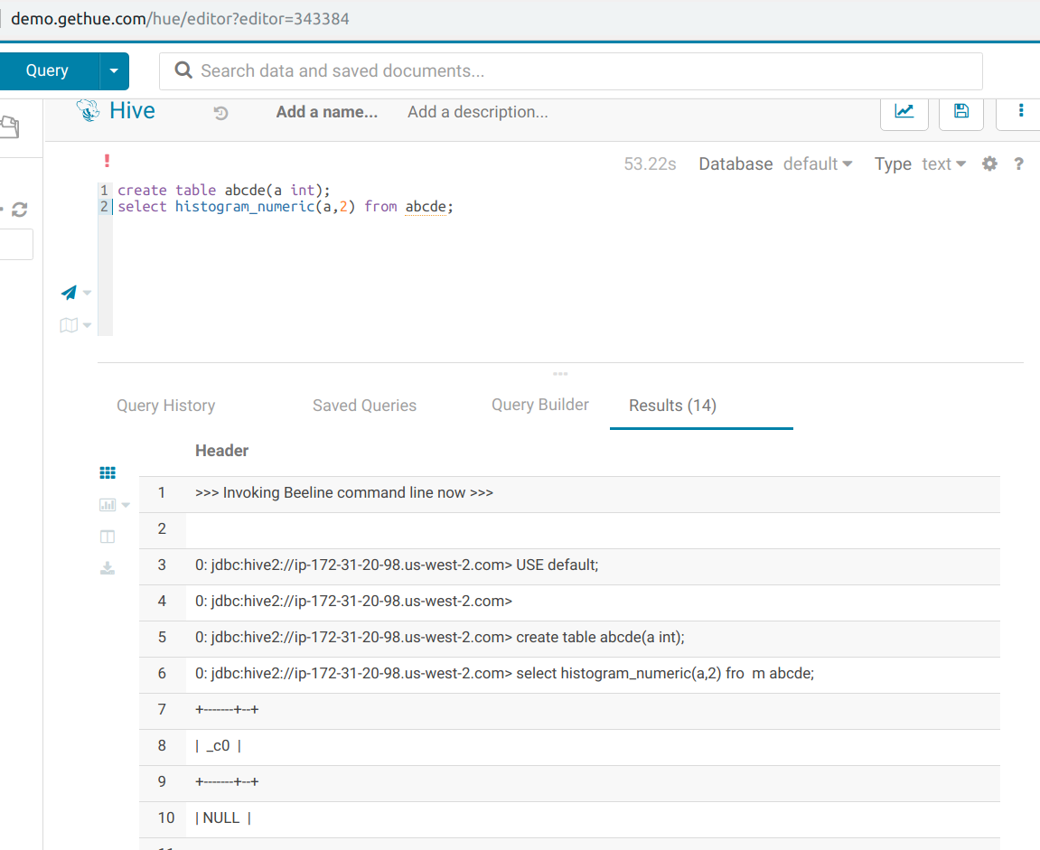Switch to the Saved Queries tab
1040x850 pixels.
point(365,405)
